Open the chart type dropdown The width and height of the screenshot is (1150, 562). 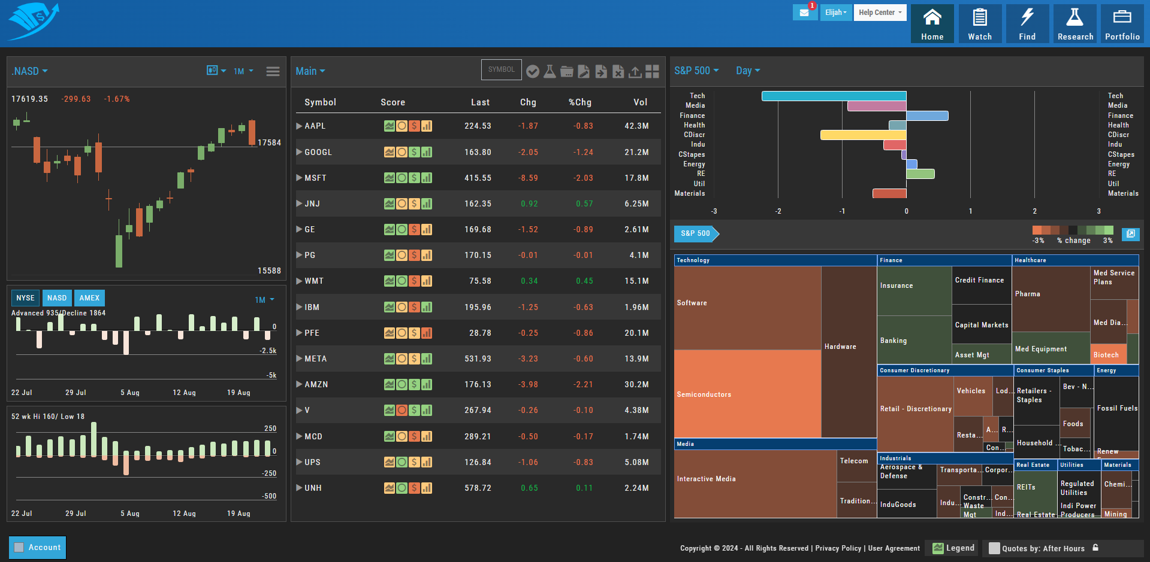coord(216,71)
